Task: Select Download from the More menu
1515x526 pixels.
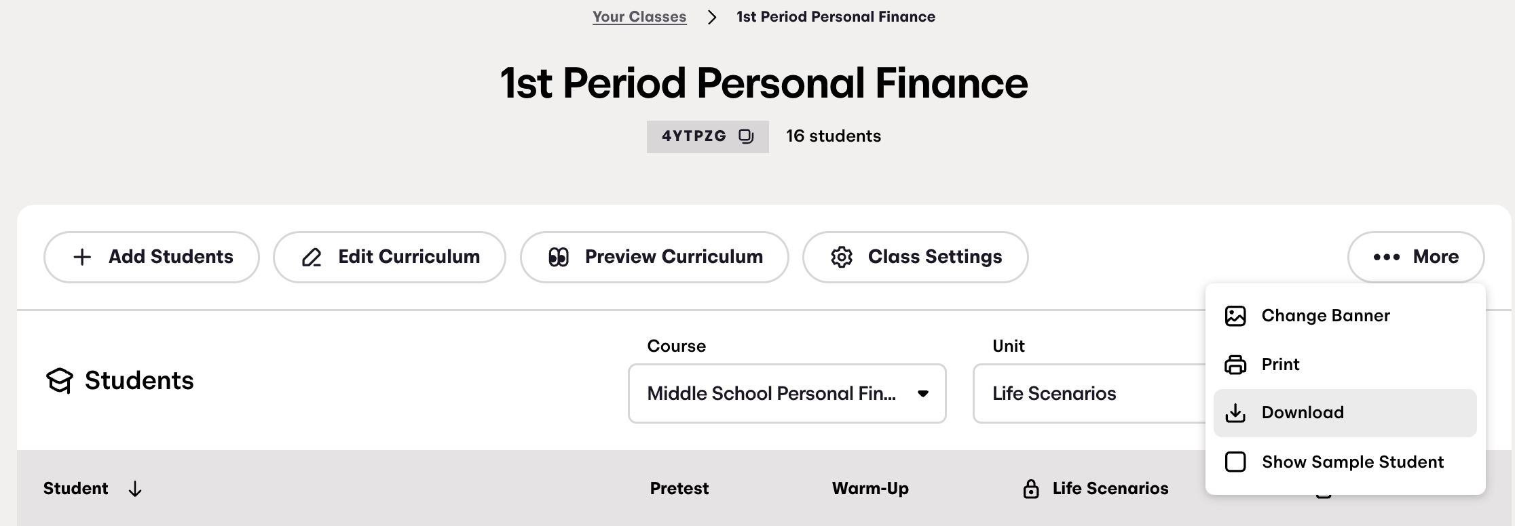Action: (1345, 413)
